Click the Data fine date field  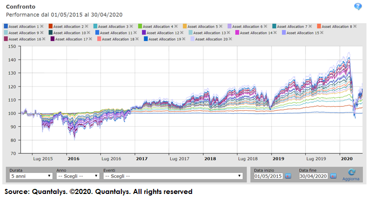tap(313, 176)
